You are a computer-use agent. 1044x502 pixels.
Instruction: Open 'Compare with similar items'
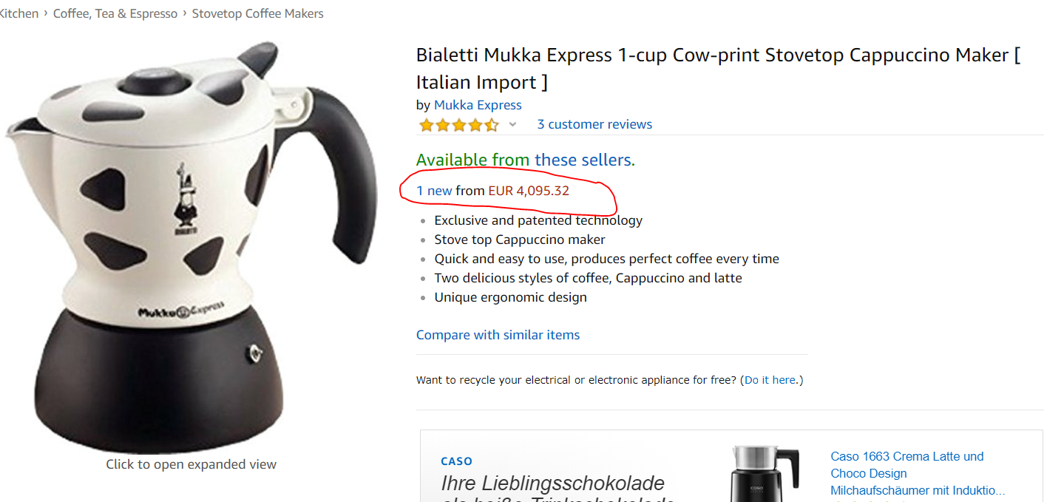point(498,335)
